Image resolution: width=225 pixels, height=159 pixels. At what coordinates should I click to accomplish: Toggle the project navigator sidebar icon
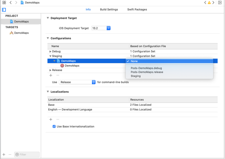point(4,10)
